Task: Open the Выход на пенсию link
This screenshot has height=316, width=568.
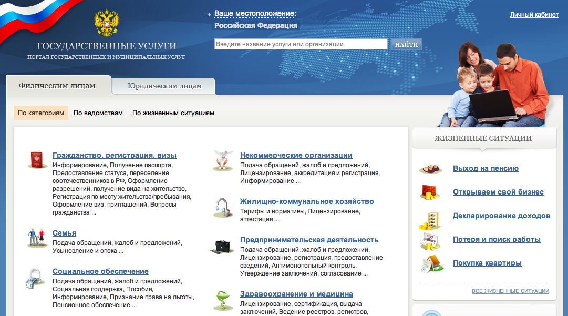Action: coord(486,168)
